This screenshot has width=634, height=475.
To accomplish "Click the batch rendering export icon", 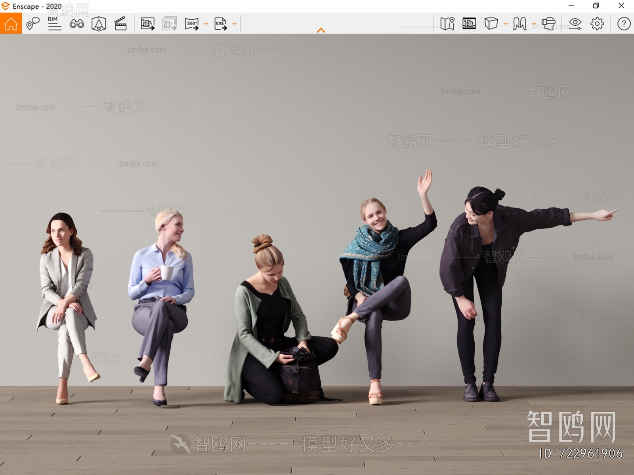I will (170, 24).
